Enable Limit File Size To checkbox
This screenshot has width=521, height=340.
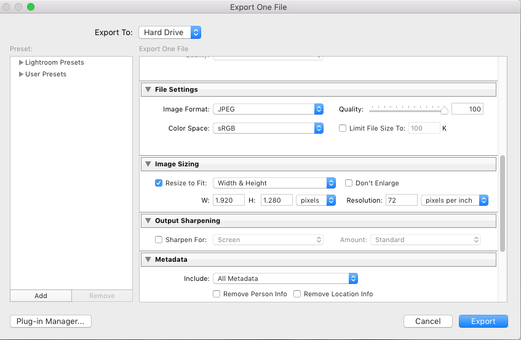343,128
